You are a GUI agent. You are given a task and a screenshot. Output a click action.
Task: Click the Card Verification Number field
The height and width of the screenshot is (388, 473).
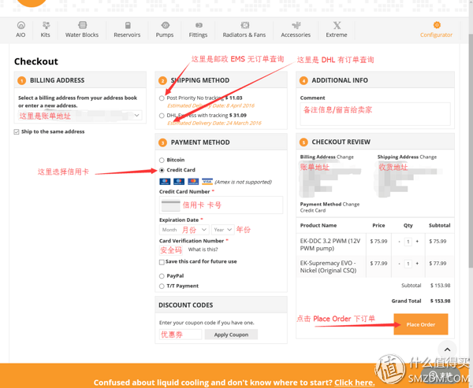171,250
